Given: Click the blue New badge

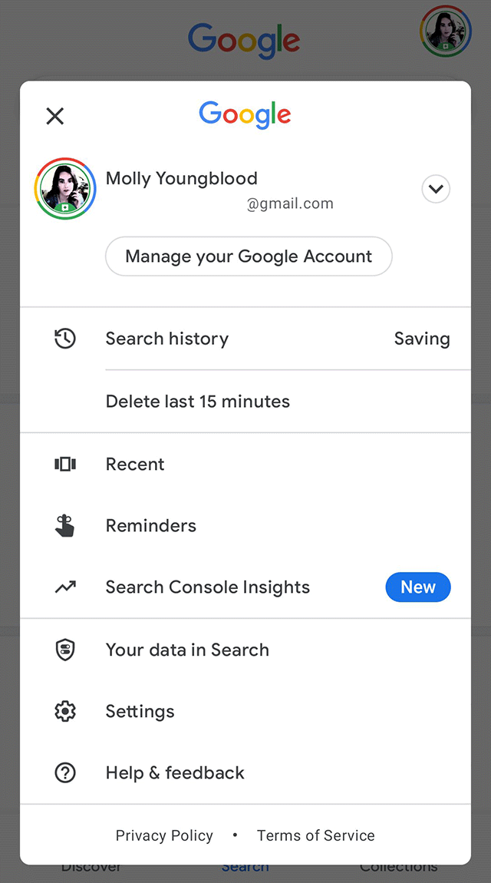Looking at the screenshot, I should pyautogui.click(x=418, y=587).
